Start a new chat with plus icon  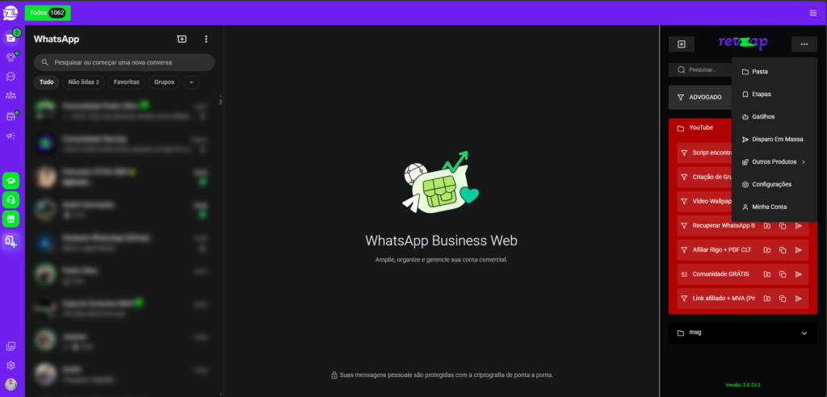coord(182,39)
